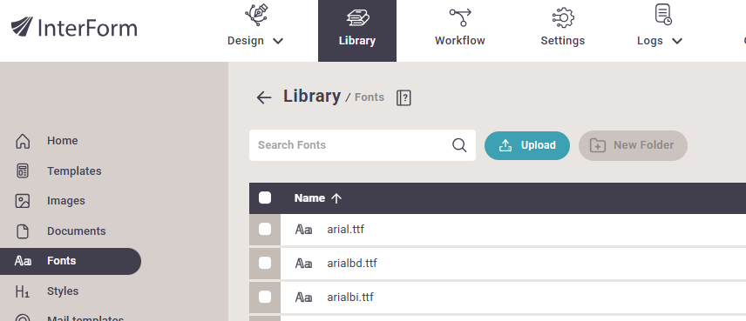Click the Fonts Aa sidebar icon
The height and width of the screenshot is (321, 746).
coord(23,261)
